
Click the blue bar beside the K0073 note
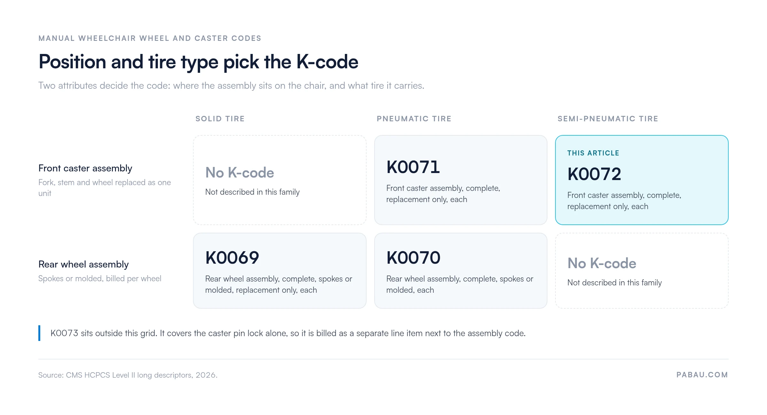coord(39,333)
